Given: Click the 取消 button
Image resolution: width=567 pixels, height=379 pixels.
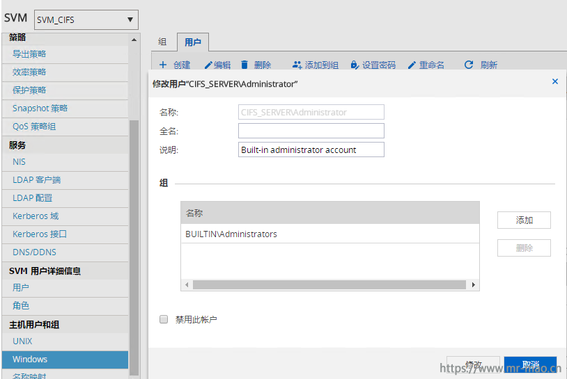Looking at the screenshot, I should 531,364.
